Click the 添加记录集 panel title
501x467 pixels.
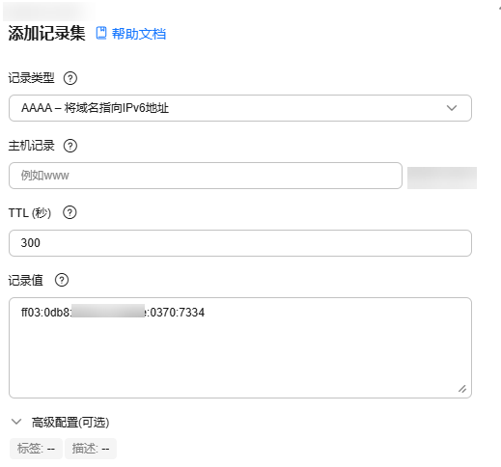point(46,33)
